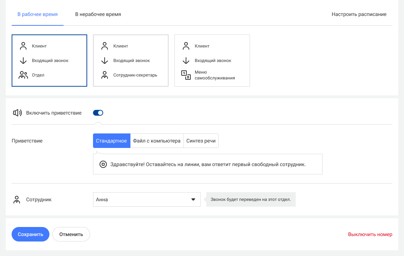Click the red Выключить номер link
Image resolution: width=404 pixels, height=256 pixels.
click(x=370, y=234)
